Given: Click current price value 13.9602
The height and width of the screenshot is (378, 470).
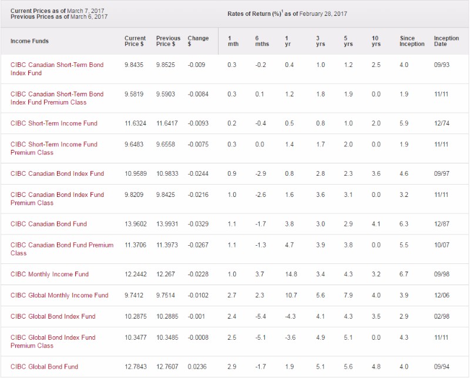Looking at the screenshot, I should pyautogui.click(x=136, y=224).
